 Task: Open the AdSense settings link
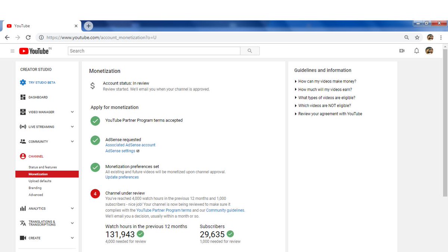(120, 151)
